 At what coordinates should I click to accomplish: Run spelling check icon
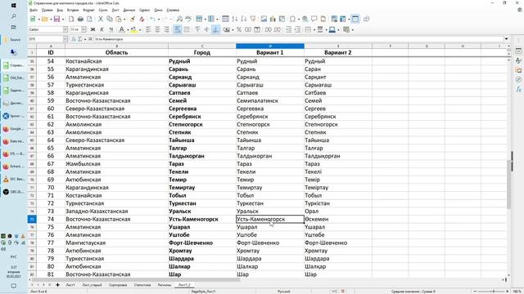click(x=188, y=19)
